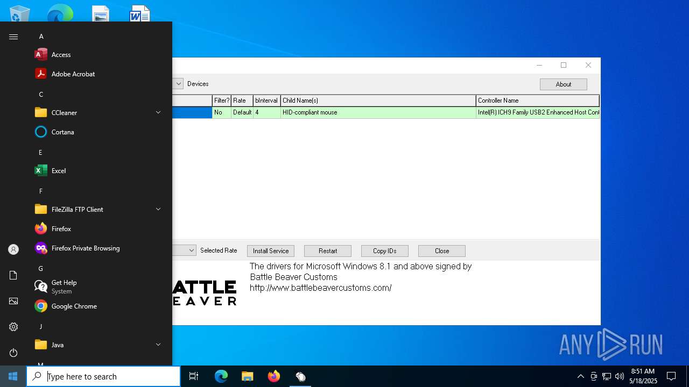
Task: Open the Selected Rate dropdown
Action: [191, 250]
